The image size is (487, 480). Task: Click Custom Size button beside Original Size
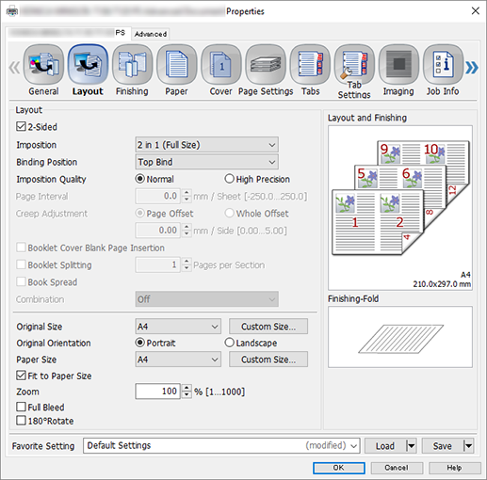[x=268, y=327]
